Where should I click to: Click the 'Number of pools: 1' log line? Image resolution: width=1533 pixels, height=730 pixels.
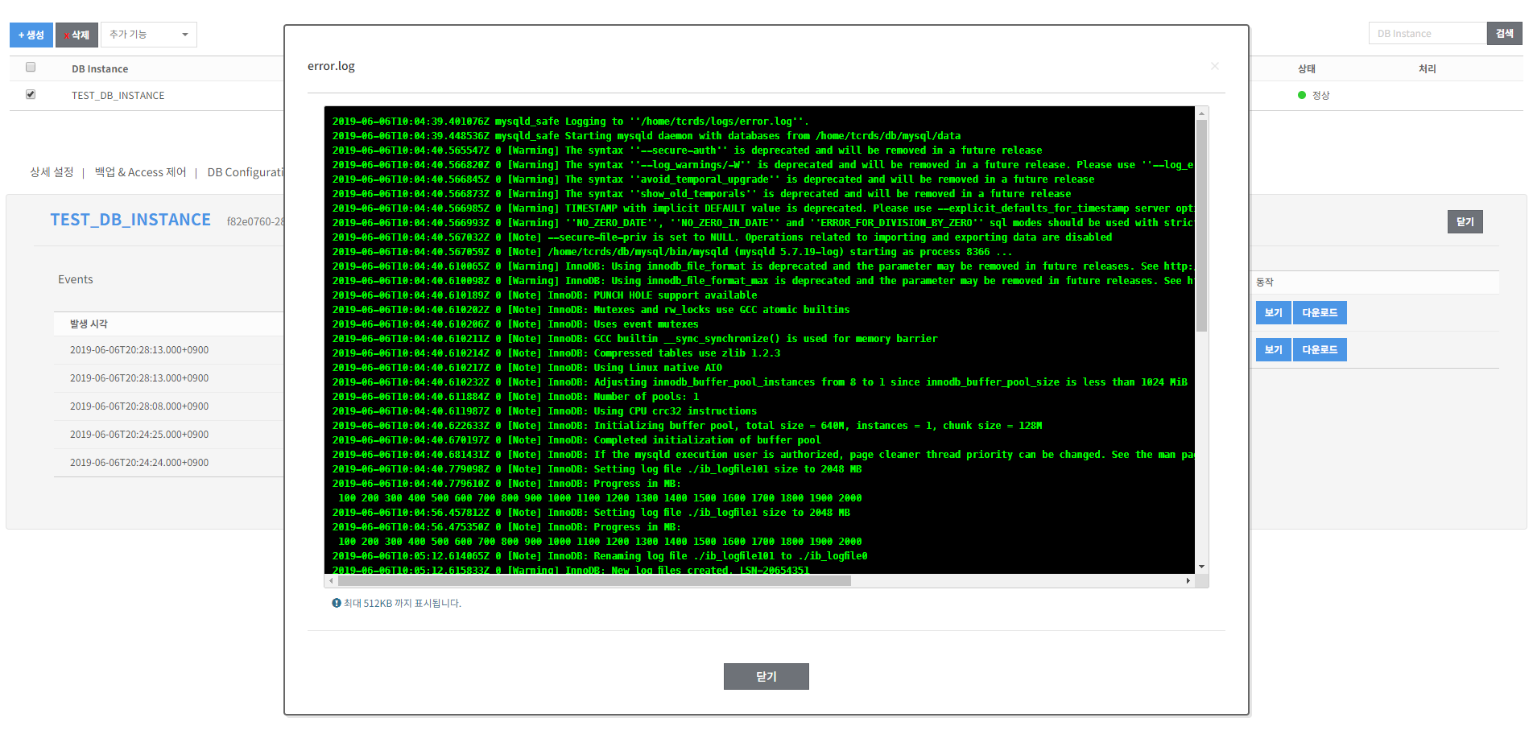pyautogui.click(x=515, y=397)
